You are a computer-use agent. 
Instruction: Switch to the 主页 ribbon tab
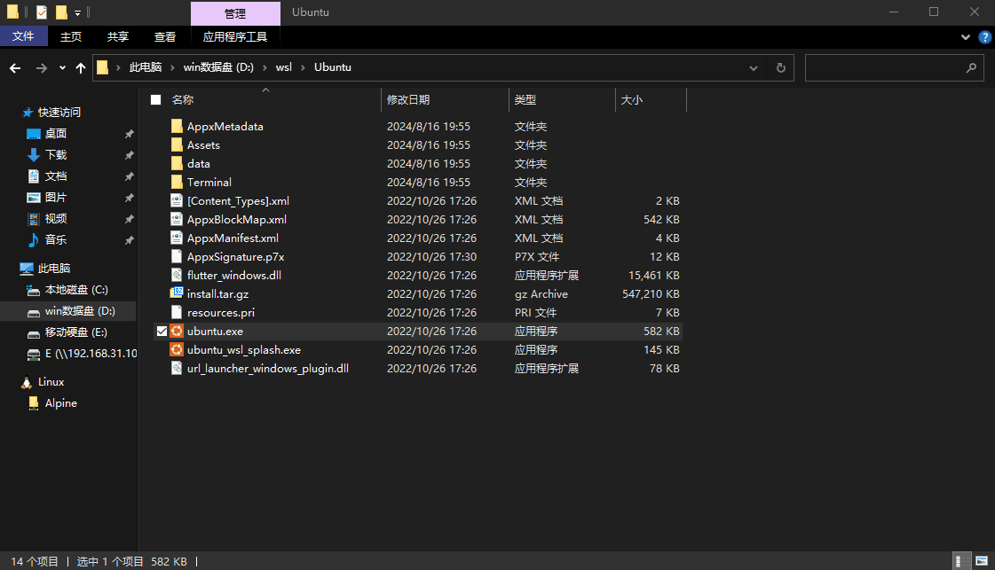click(x=71, y=36)
